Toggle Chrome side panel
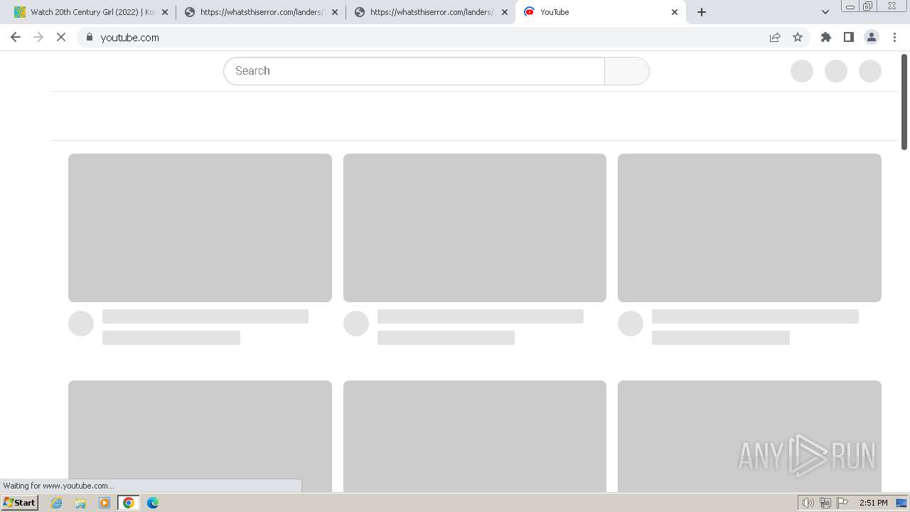The height and width of the screenshot is (512, 910). (849, 37)
